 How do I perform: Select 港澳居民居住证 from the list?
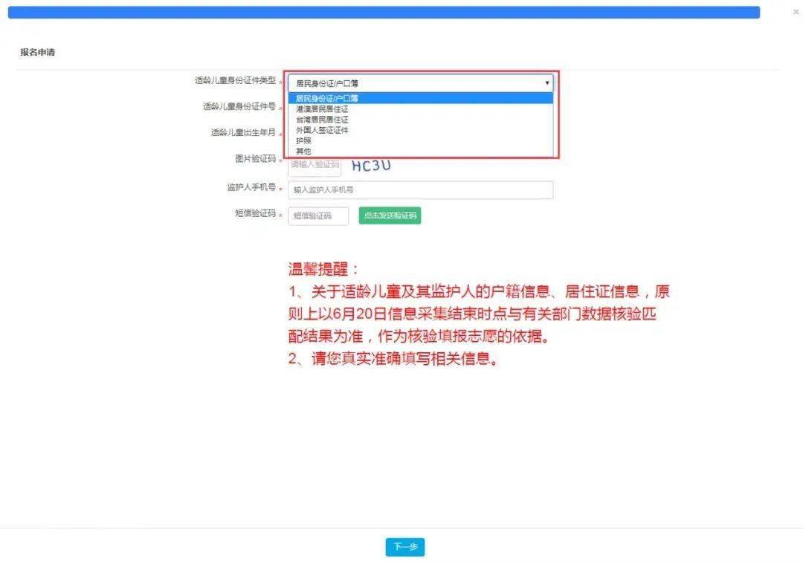[x=420, y=109]
